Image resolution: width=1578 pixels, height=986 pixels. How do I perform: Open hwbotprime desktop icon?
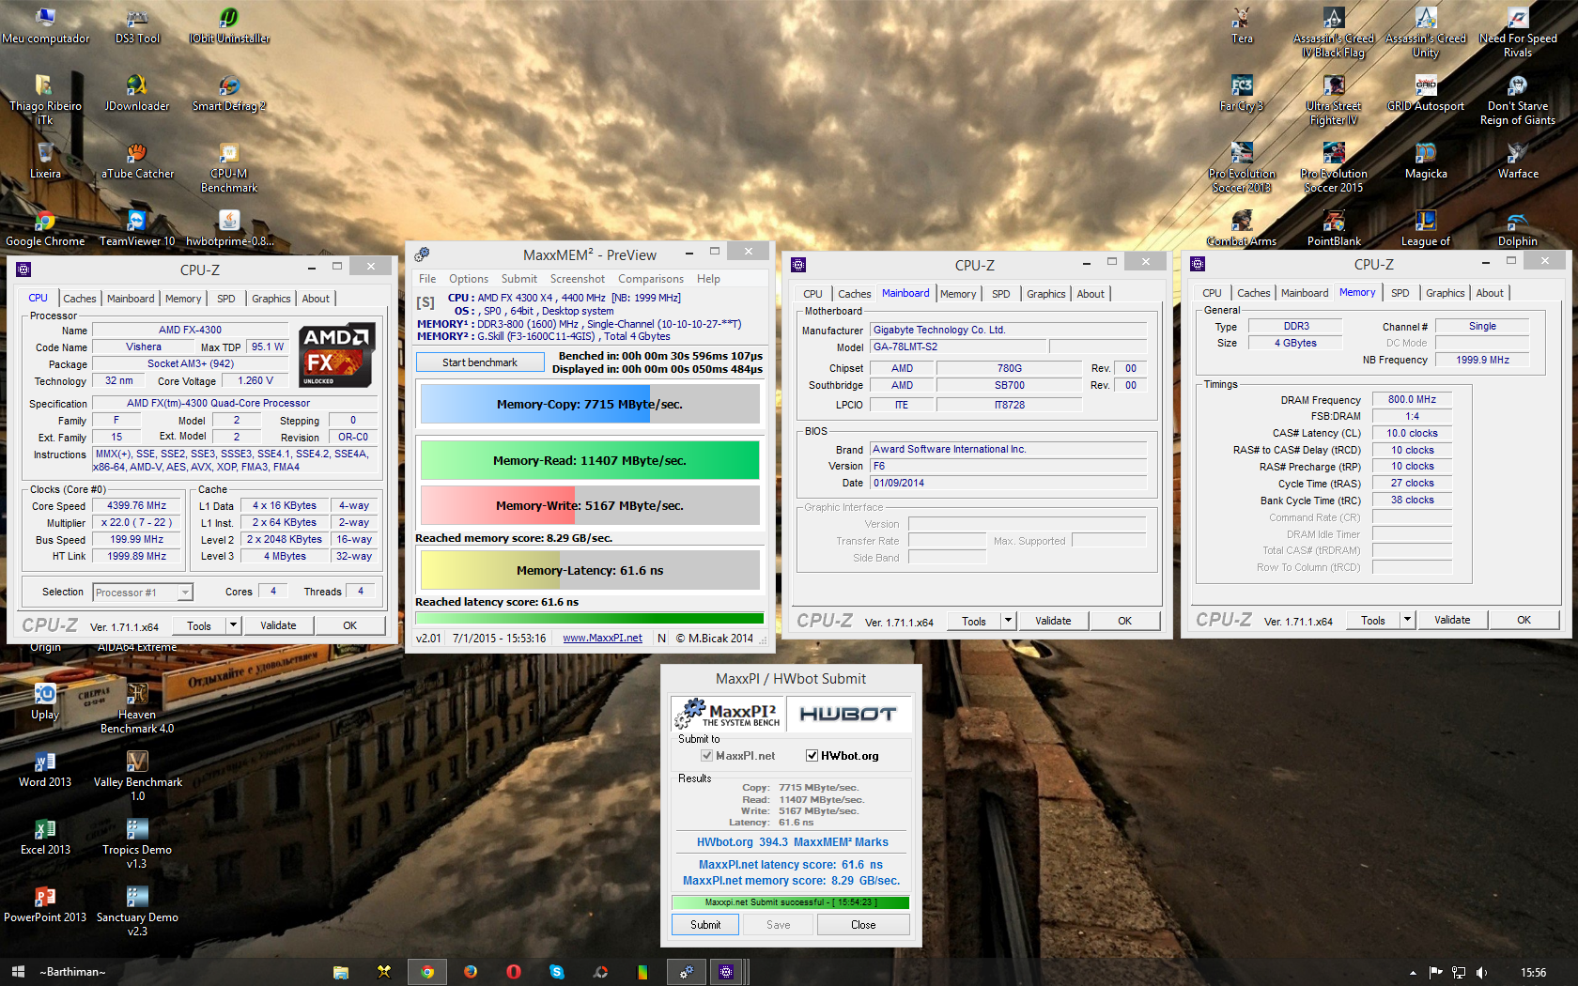click(229, 228)
